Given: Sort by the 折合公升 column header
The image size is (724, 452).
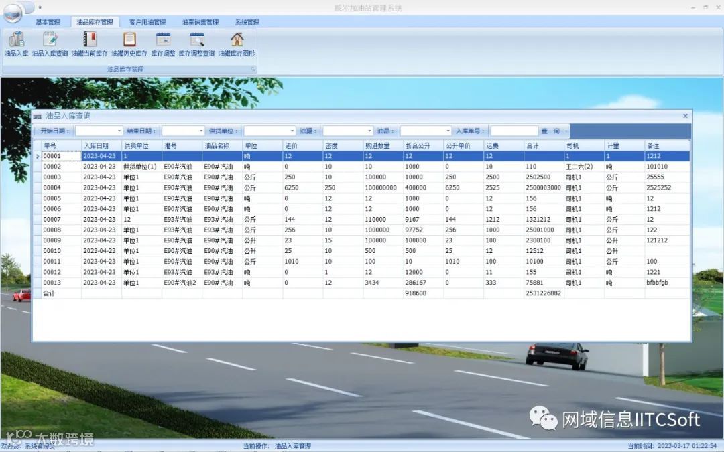Looking at the screenshot, I should pos(423,146).
